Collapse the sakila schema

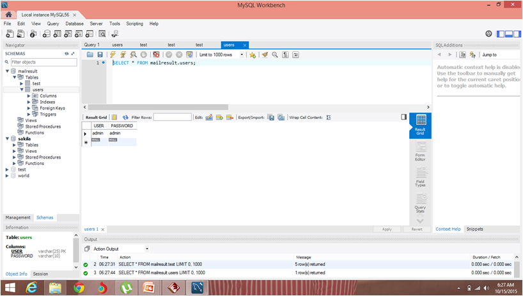pyautogui.click(x=7, y=139)
